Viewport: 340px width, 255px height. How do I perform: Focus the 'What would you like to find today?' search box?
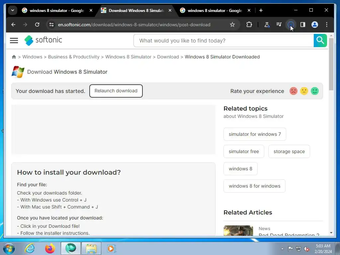click(x=223, y=41)
